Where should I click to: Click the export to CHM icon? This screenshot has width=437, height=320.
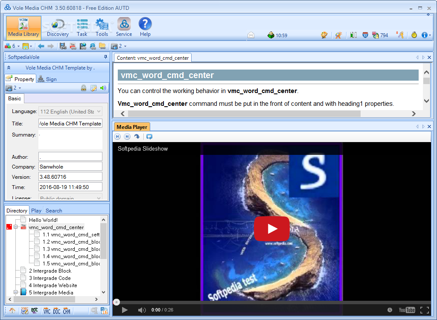67,311
